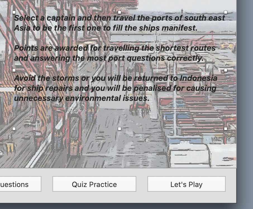Click empty gray panel area beside Let's Play
Image resolution: width=253 pixels, height=209 pixels.
(x=231, y=184)
